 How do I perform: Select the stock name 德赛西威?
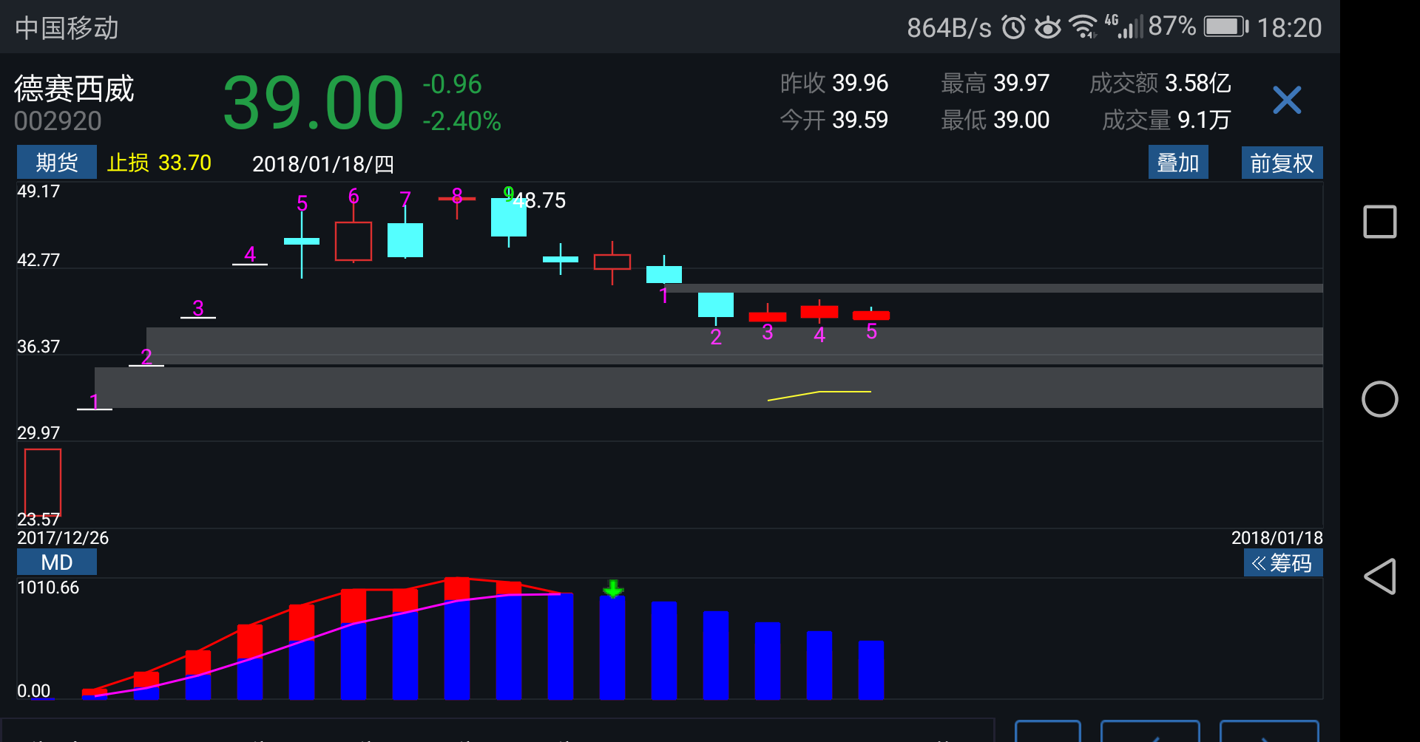(x=74, y=89)
